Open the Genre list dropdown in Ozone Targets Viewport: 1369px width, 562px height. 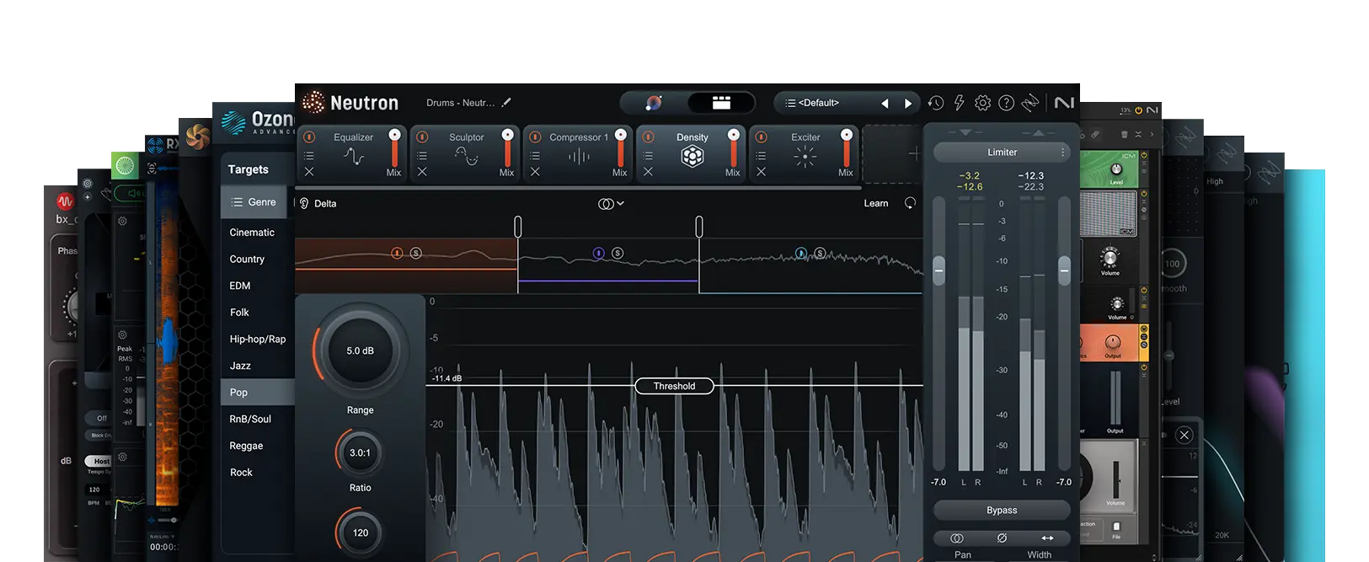pos(254,202)
